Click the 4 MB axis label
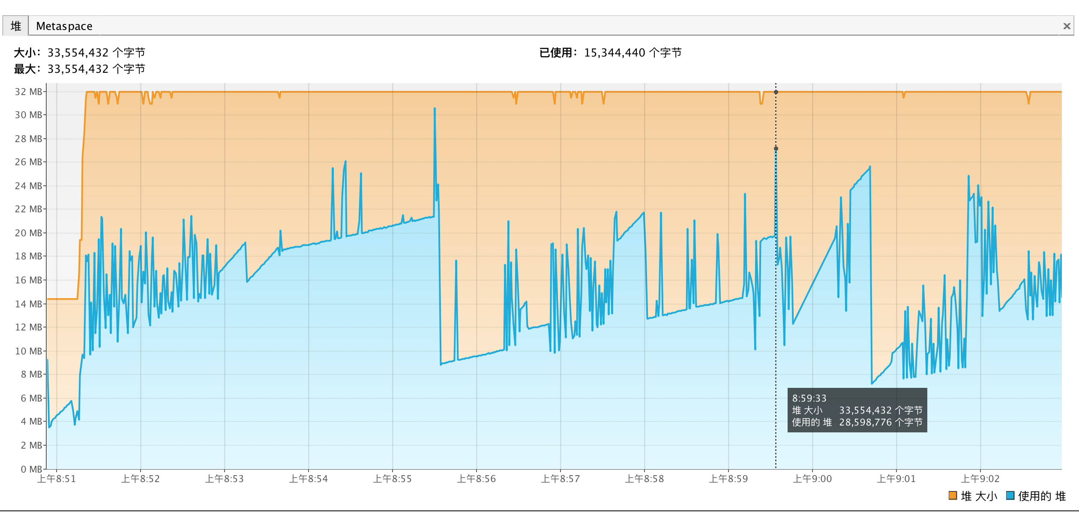This screenshot has height=512, width=1079. (32, 421)
